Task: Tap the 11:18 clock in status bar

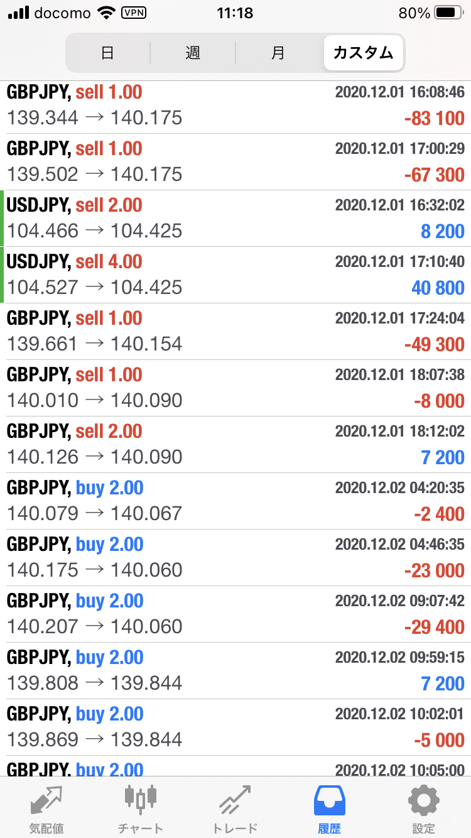Action: [x=234, y=13]
